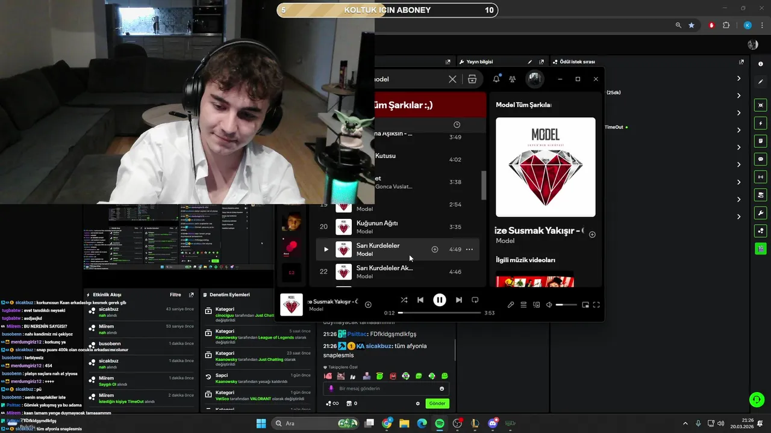Expand the TimeOut reward row chevron
771x433 pixels.
[x=739, y=130]
